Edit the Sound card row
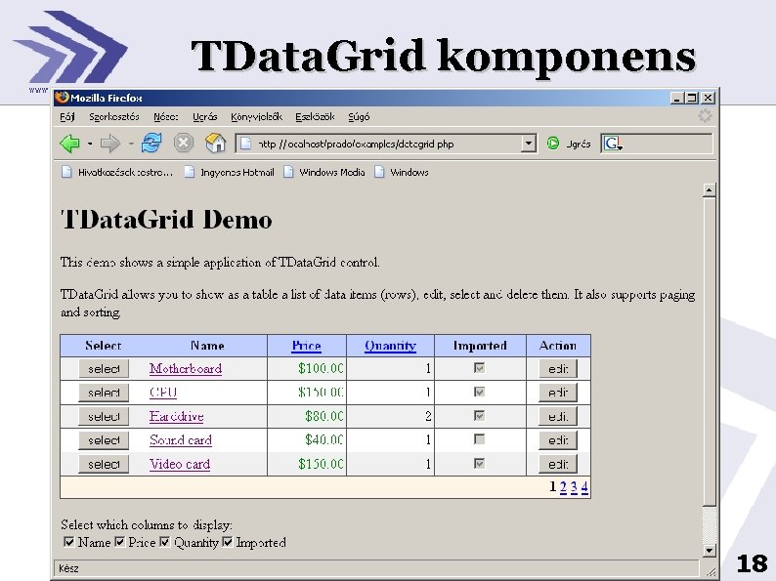Screen dimensions: 776x581 point(558,440)
